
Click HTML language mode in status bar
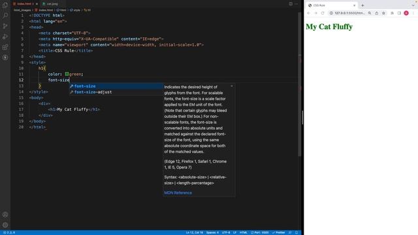click(244, 232)
